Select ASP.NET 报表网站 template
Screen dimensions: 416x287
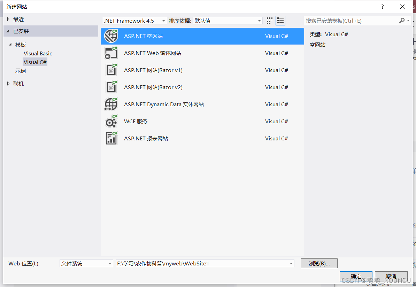202,138
